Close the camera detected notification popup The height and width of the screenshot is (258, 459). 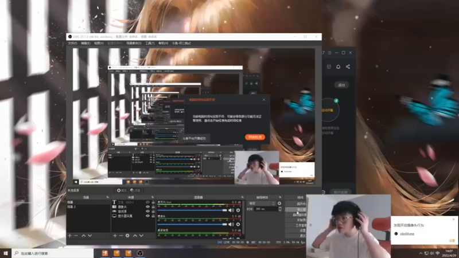[x=453, y=219]
